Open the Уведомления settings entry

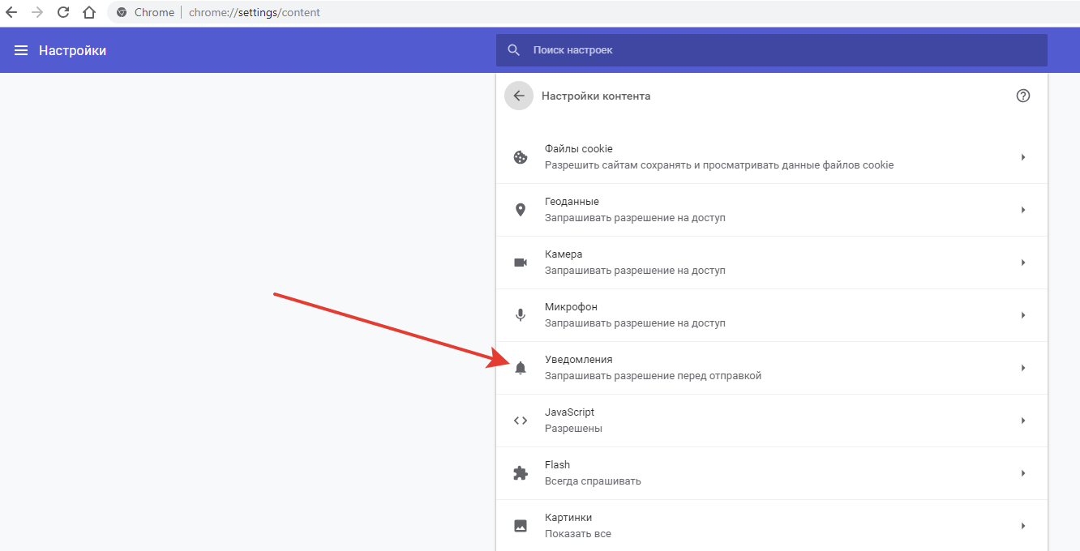772,368
